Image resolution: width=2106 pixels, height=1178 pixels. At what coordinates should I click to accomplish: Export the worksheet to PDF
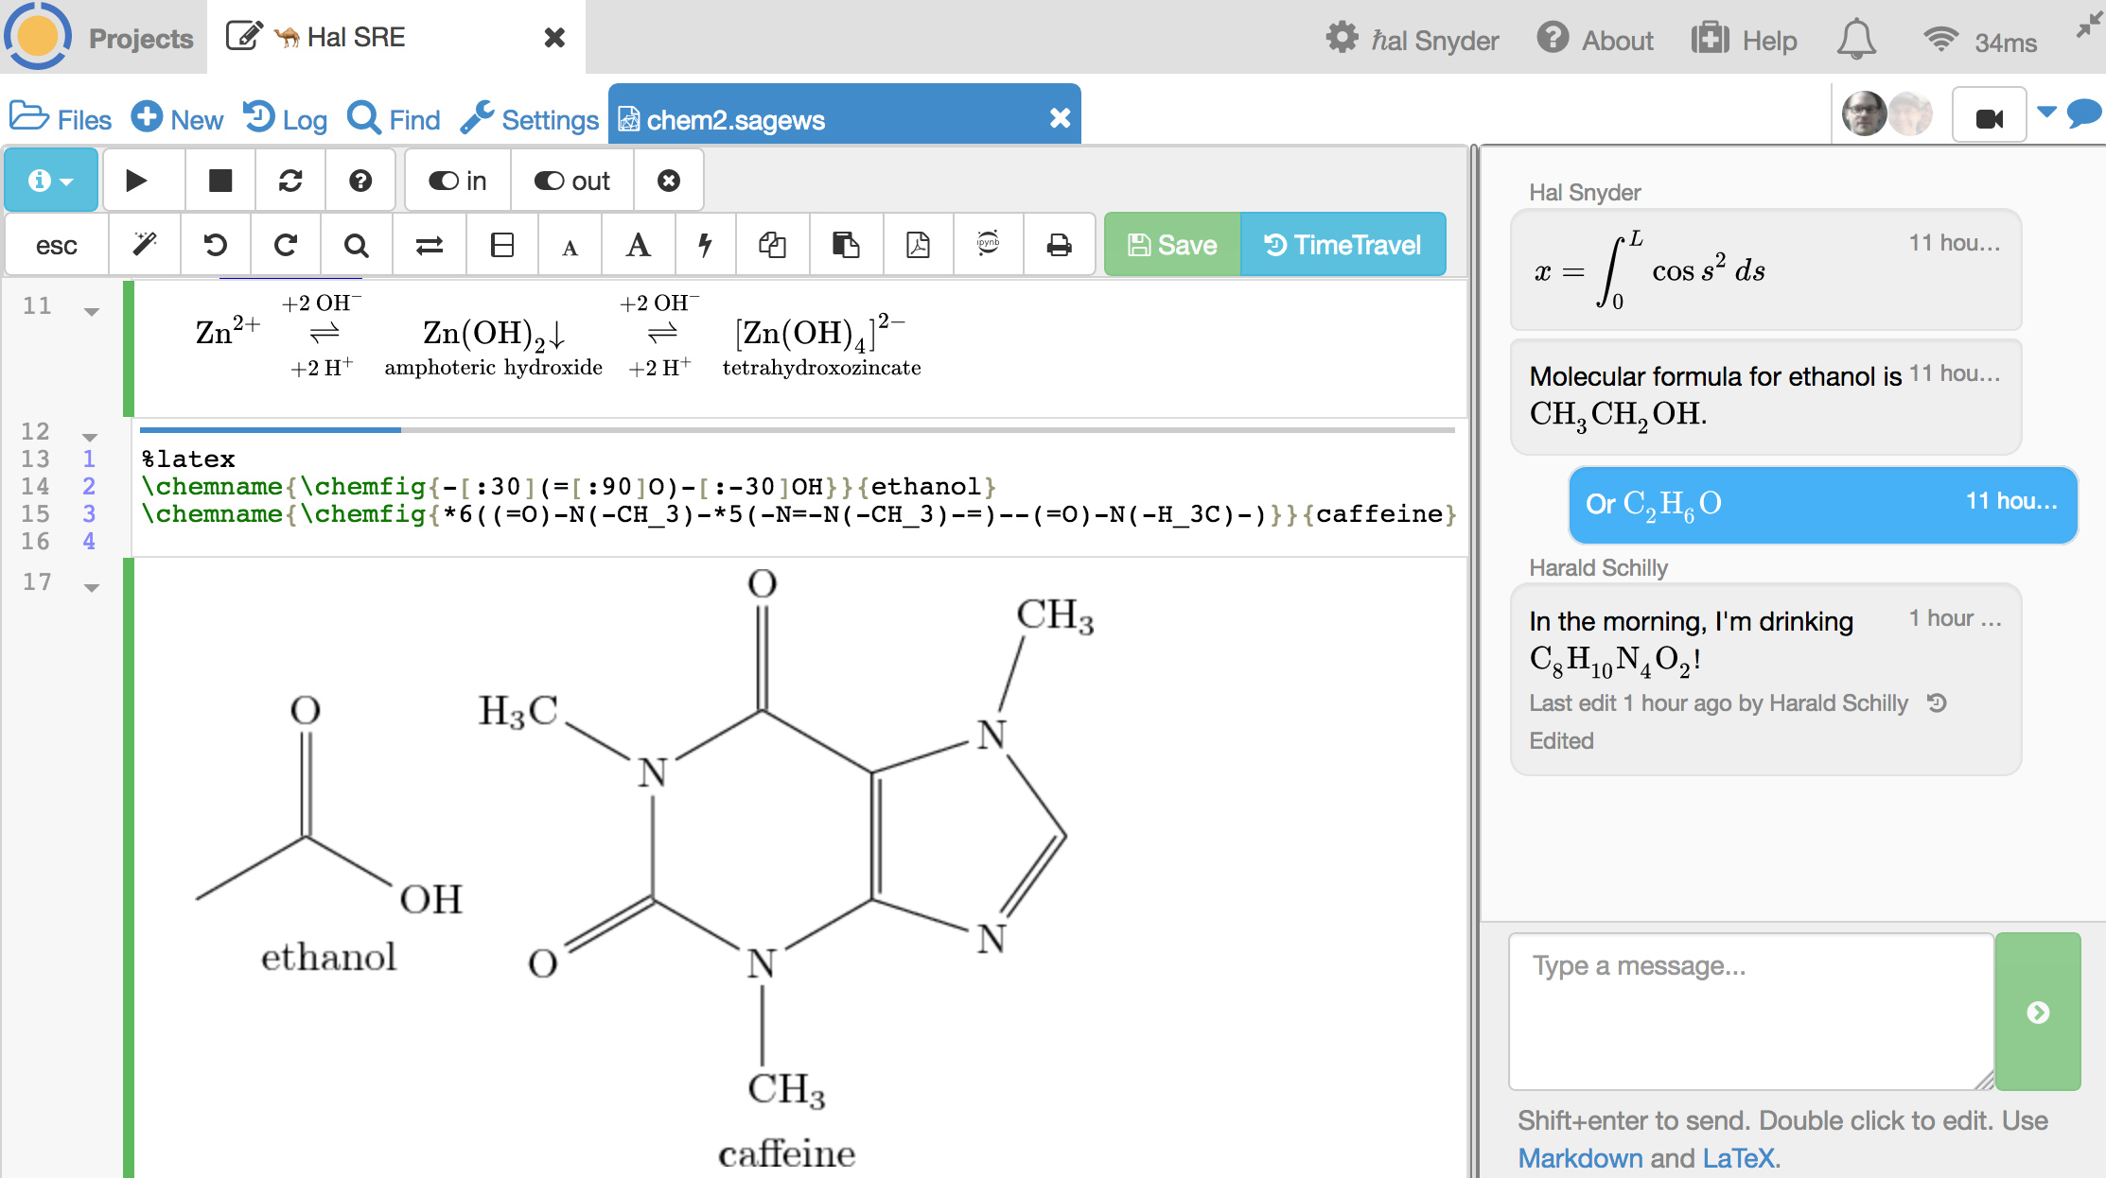pos(918,245)
